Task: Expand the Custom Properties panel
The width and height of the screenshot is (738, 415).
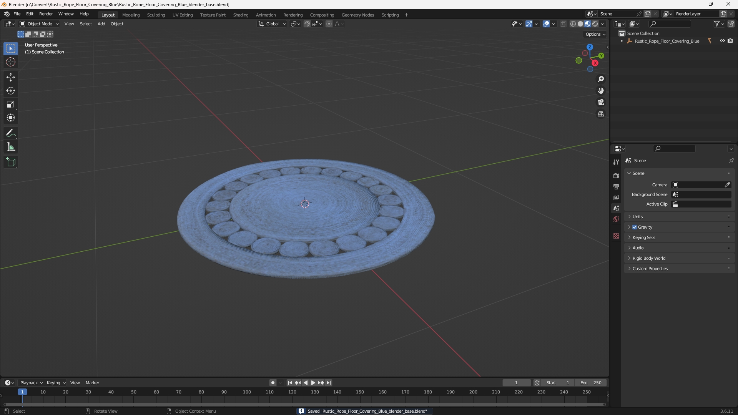Action: 680,269
